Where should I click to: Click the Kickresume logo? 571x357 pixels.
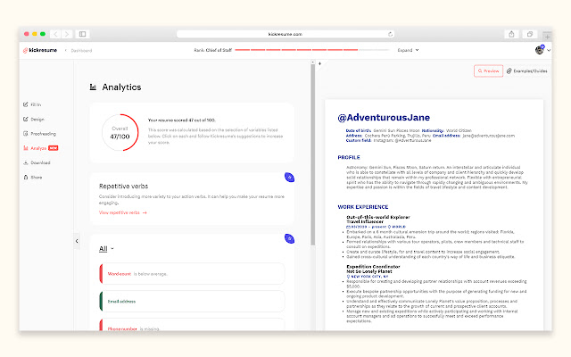pos(40,50)
